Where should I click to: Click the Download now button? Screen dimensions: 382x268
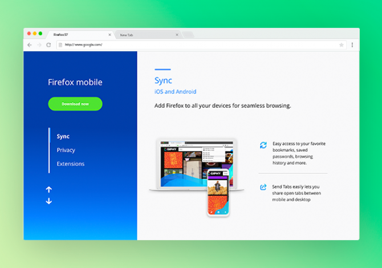pos(75,104)
